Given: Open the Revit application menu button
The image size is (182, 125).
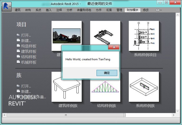Looking at the screenshot, I should pos(7,7).
